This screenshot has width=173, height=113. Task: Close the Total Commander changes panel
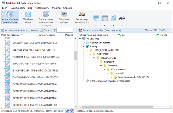pos(170,31)
